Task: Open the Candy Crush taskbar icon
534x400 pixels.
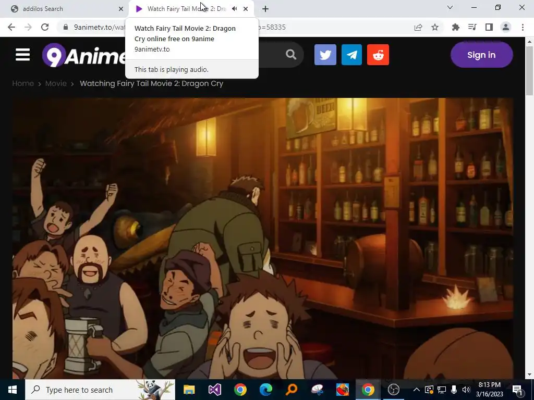Action: coord(342,390)
